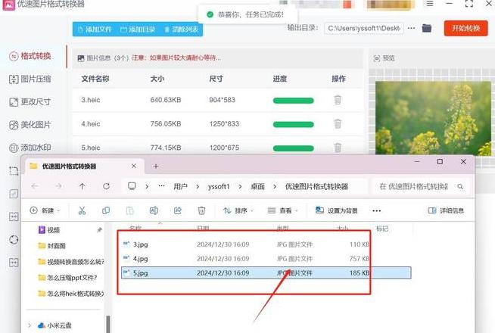Browse output directory with ellipsis button
This screenshot has width=495, height=333.
pyautogui.click(x=411, y=28)
